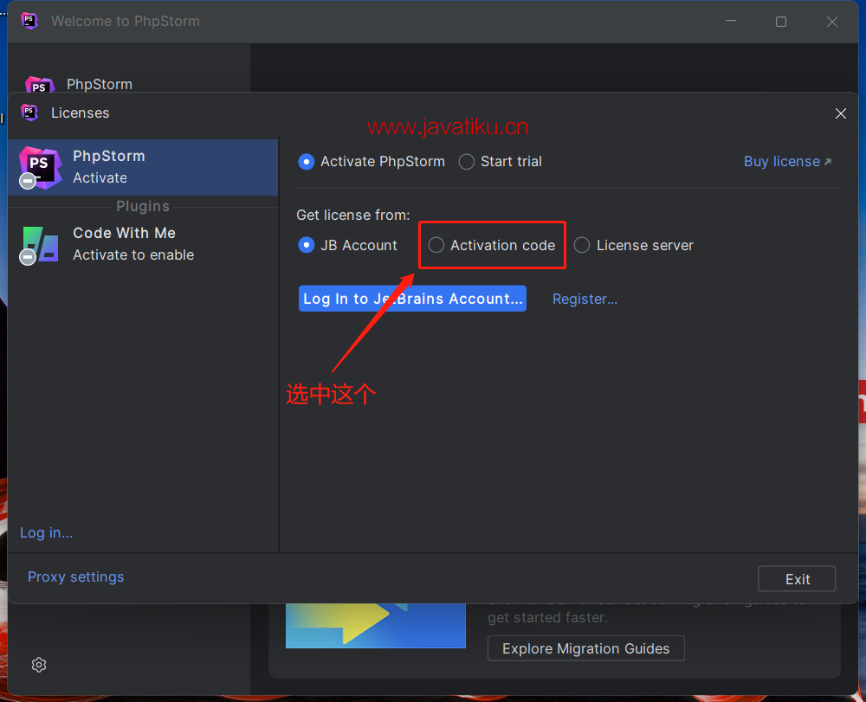Click the Licenses dialog title icon
Screen dimensions: 866x702
click(x=30, y=113)
